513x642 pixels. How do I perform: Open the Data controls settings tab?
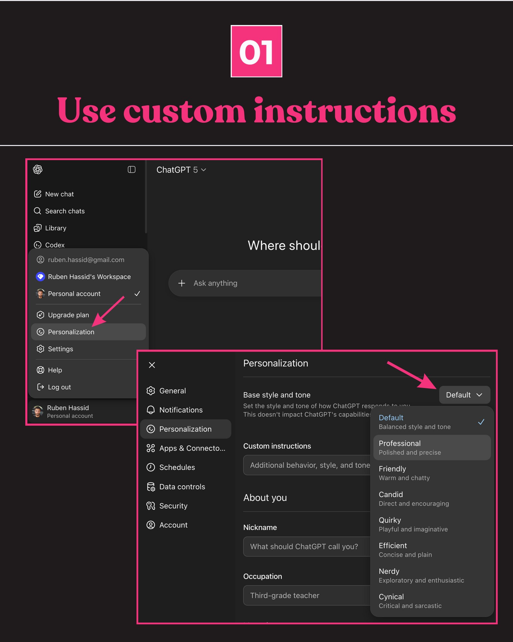point(186,487)
